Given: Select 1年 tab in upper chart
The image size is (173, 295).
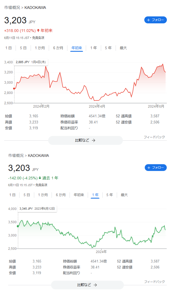Looking at the screenshot, I should click(94, 48).
